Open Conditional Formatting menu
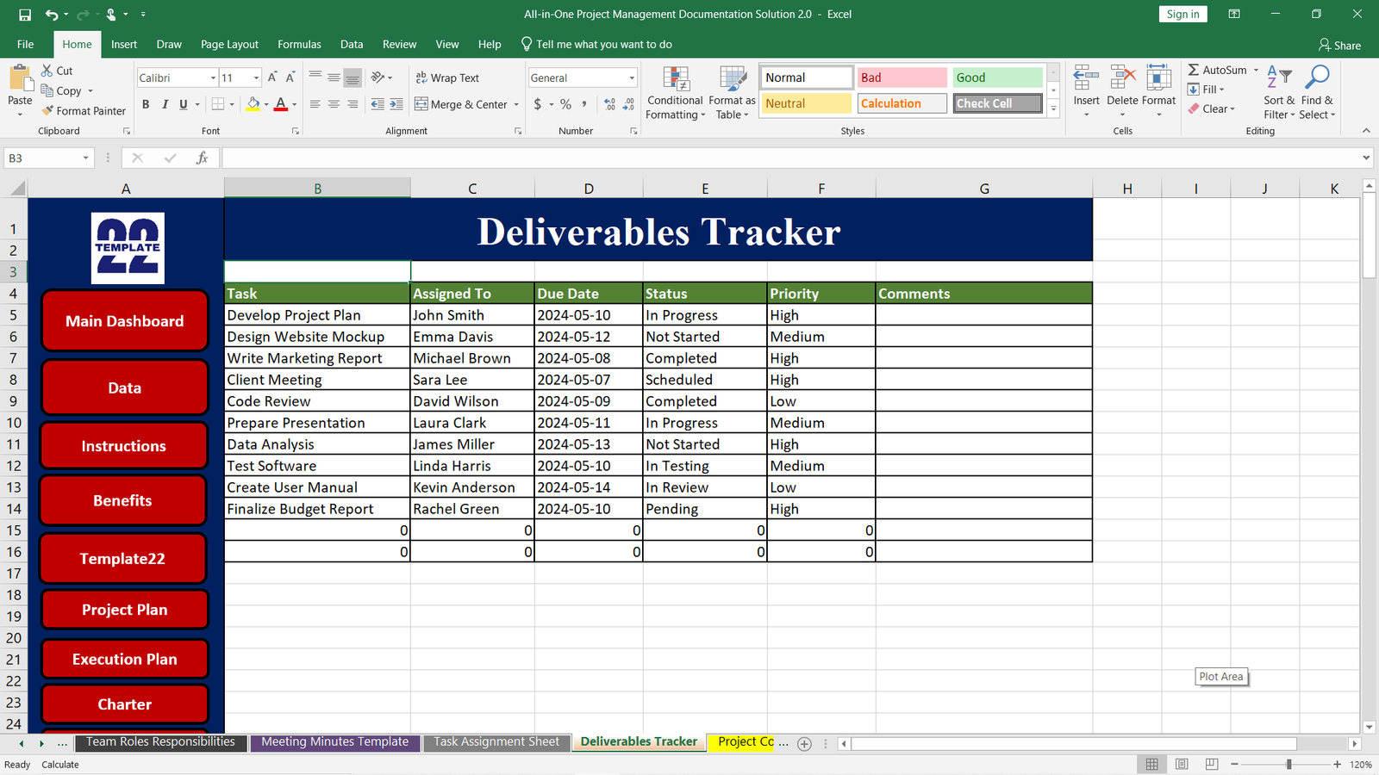 click(675, 93)
